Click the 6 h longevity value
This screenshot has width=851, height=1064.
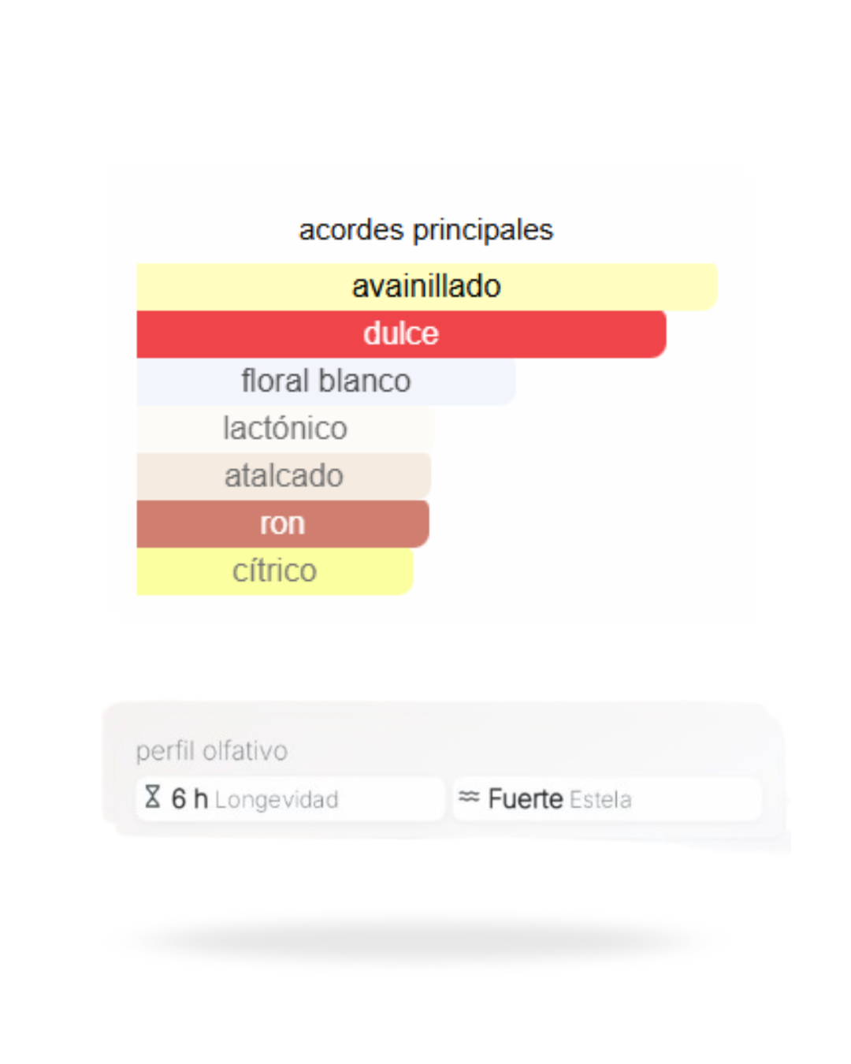[x=190, y=798]
